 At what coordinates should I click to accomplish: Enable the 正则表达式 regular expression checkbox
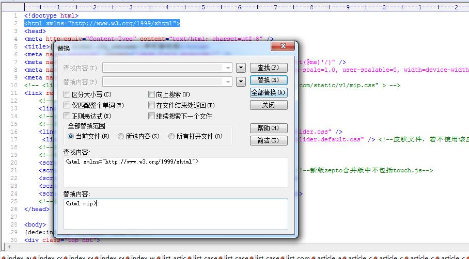67,116
